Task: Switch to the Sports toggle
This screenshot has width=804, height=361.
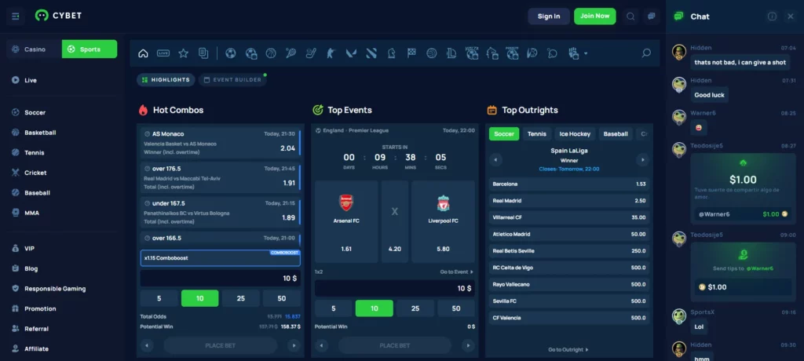Action: click(90, 49)
